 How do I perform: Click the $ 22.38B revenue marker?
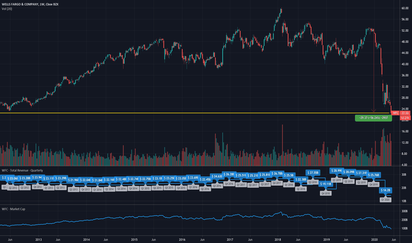(301, 179)
